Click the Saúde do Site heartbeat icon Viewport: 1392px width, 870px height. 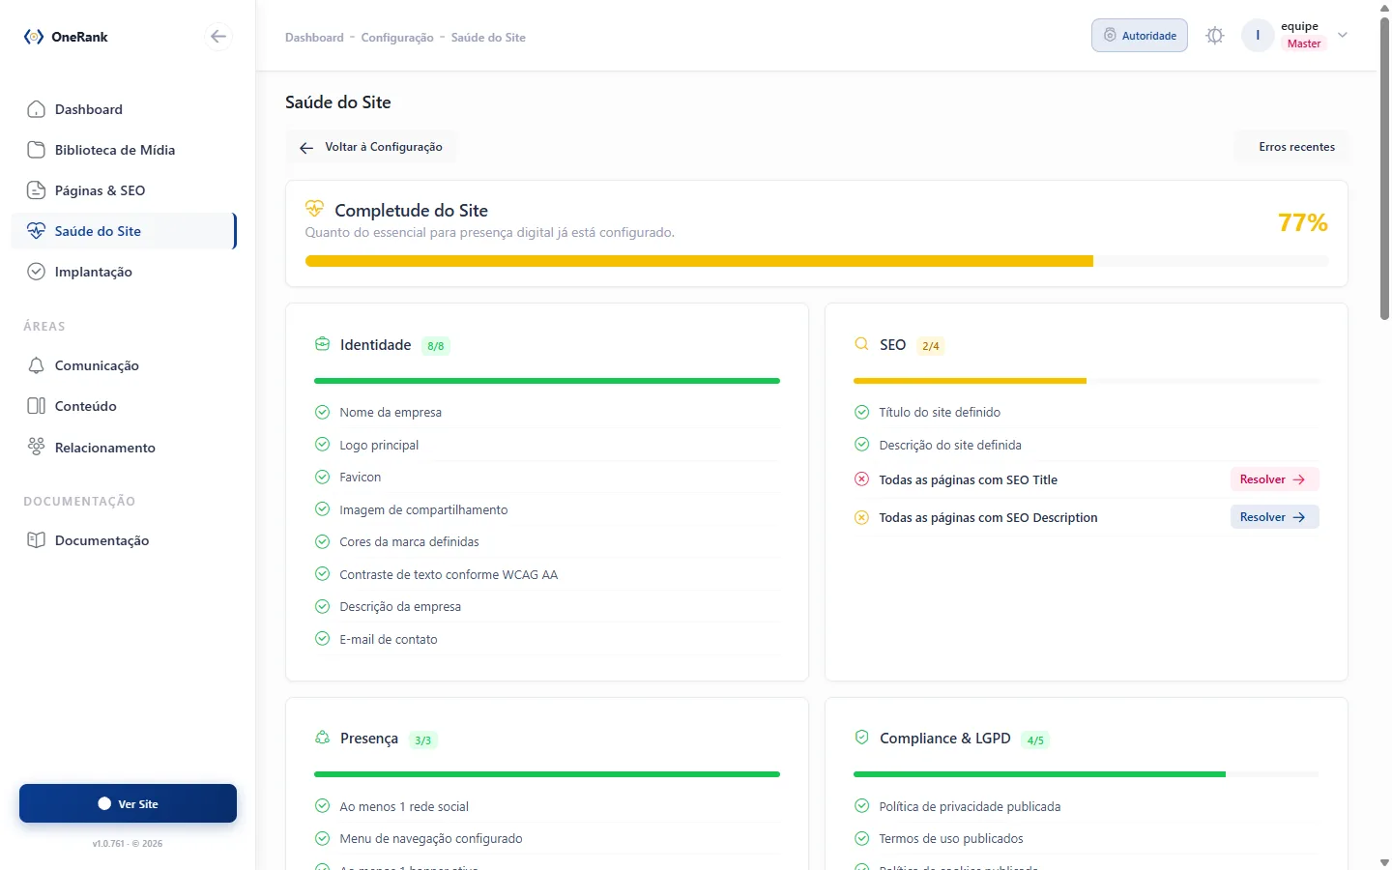pyautogui.click(x=36, y=231)
